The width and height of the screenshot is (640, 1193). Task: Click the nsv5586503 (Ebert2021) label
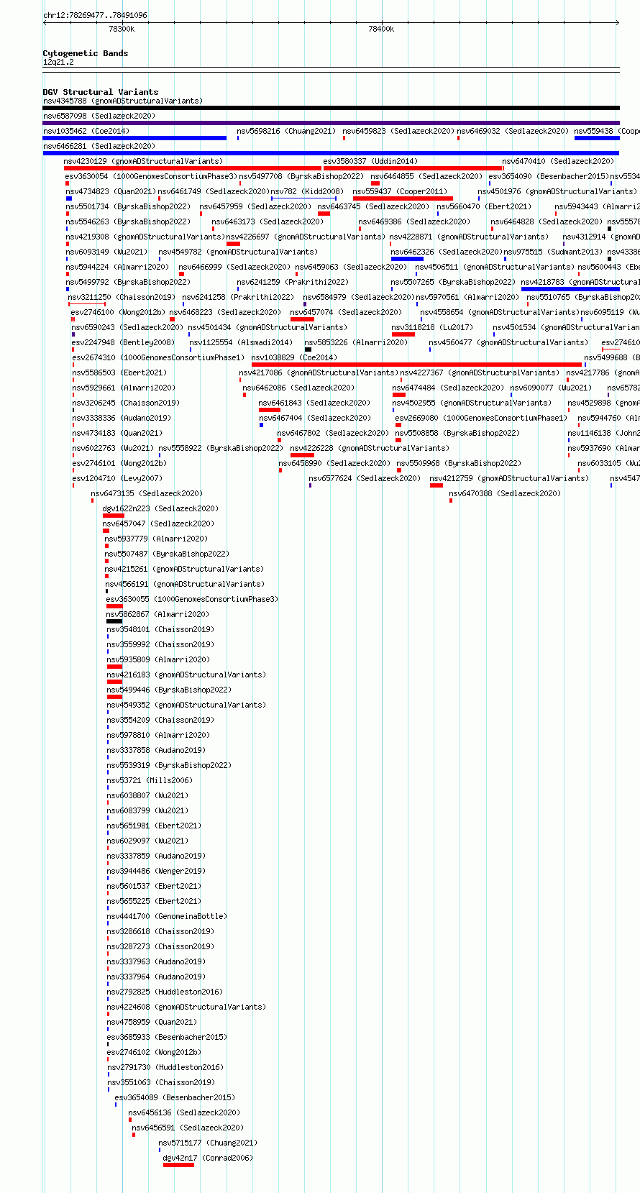pyautogui.click(x=119, y=372)
